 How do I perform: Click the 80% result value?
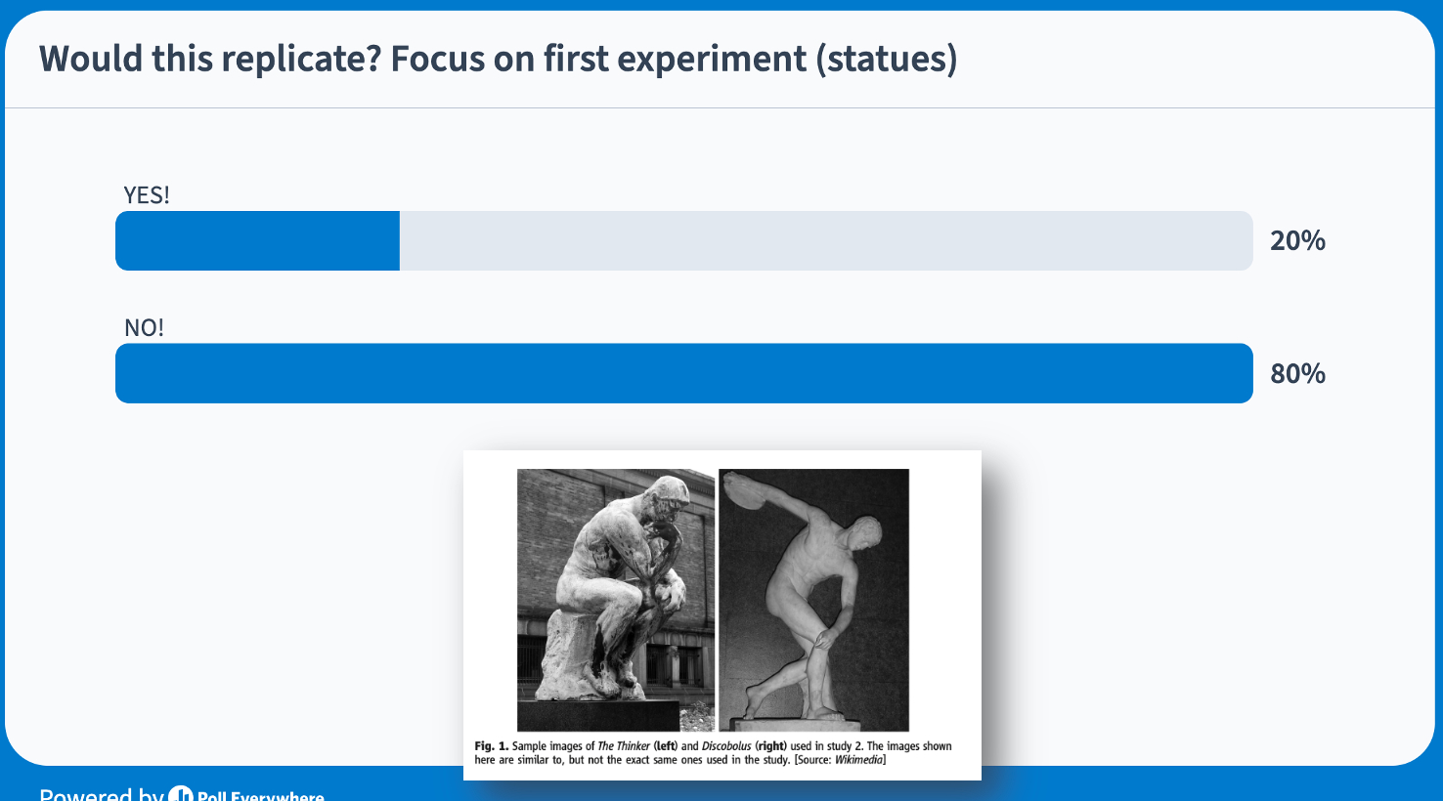click(1297, 374)
